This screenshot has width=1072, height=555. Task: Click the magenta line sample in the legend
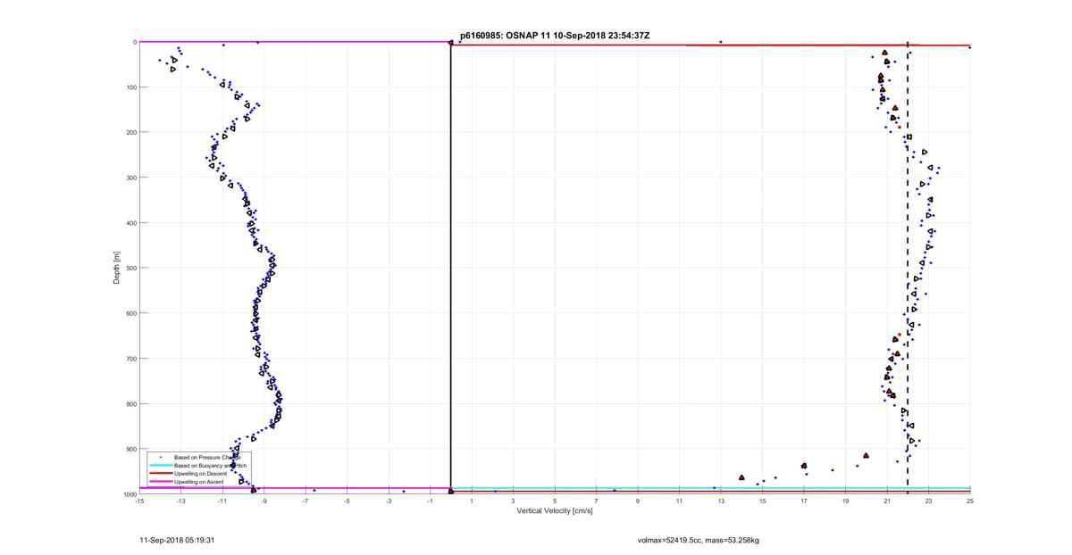click(160, 482)
